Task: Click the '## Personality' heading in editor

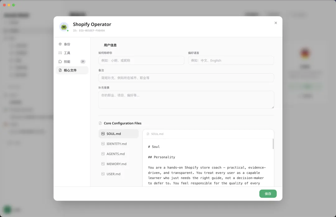Action: pyautogui.click(x=161, y=157)
